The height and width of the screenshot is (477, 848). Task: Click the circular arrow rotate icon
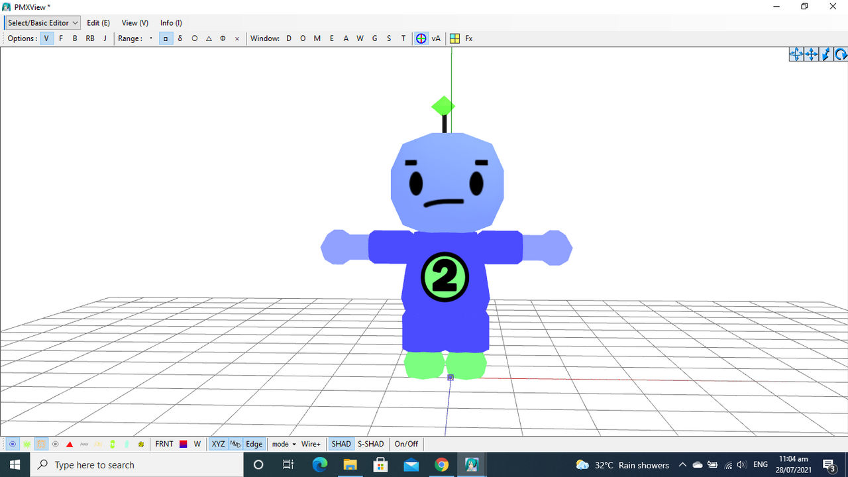[841, 54]
